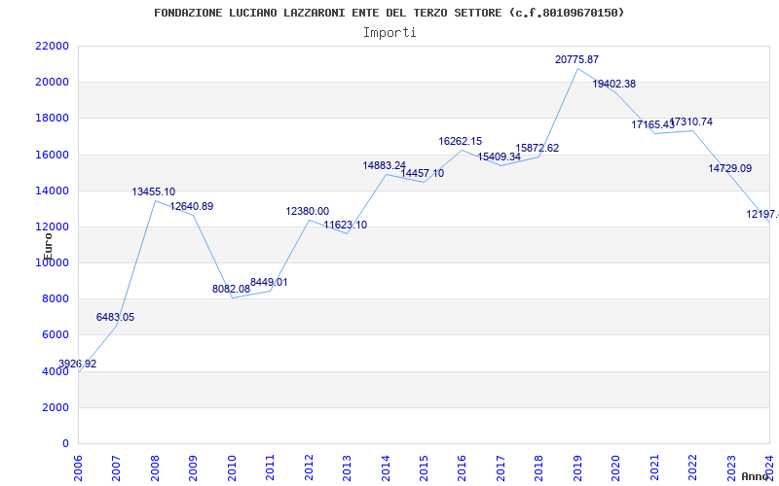Click data label 3926.92
This screenshot has width=779, height=486.
coord(78,364)
